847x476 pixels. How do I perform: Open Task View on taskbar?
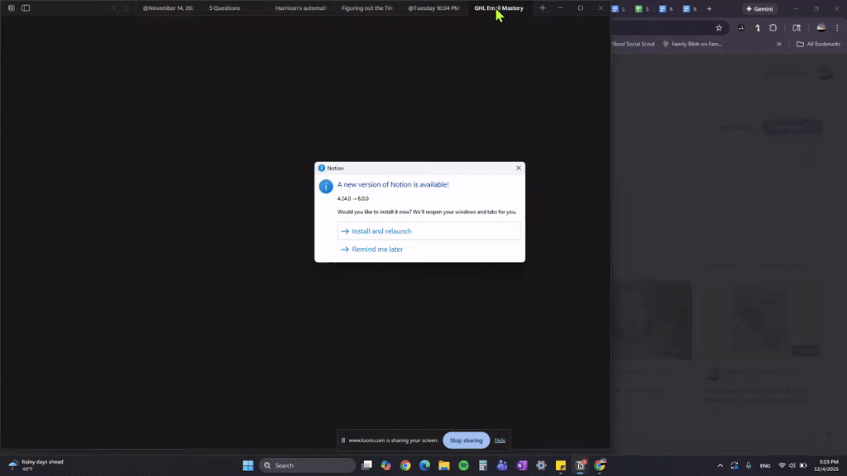[x=366, y=465]
